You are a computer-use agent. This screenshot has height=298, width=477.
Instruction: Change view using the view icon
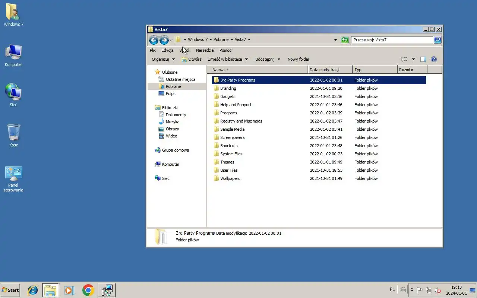click(x=404, y=59)
